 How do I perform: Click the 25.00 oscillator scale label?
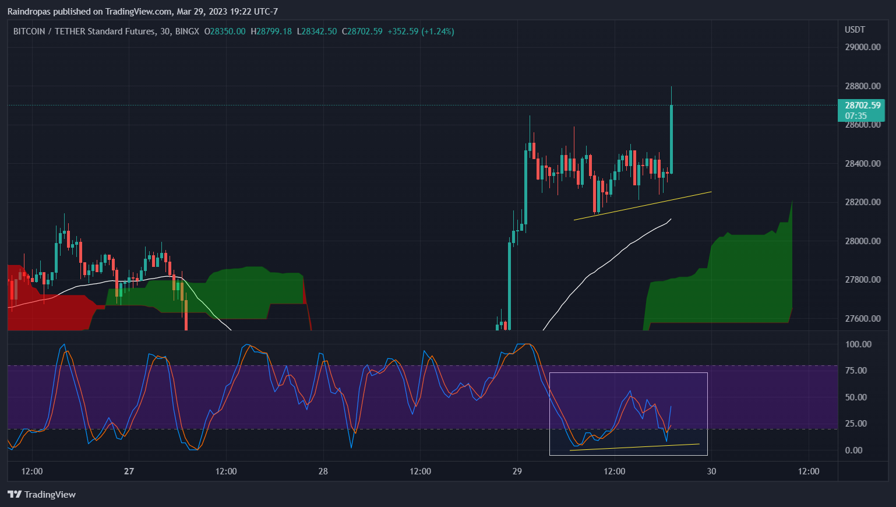856,423
